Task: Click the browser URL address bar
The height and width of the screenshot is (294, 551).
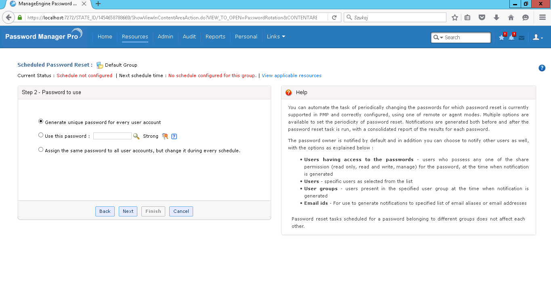Action: point(172,17)
